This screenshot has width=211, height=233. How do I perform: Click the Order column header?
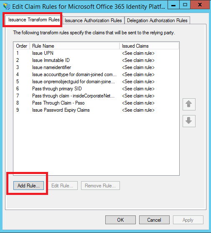click(x=22, y=46)
